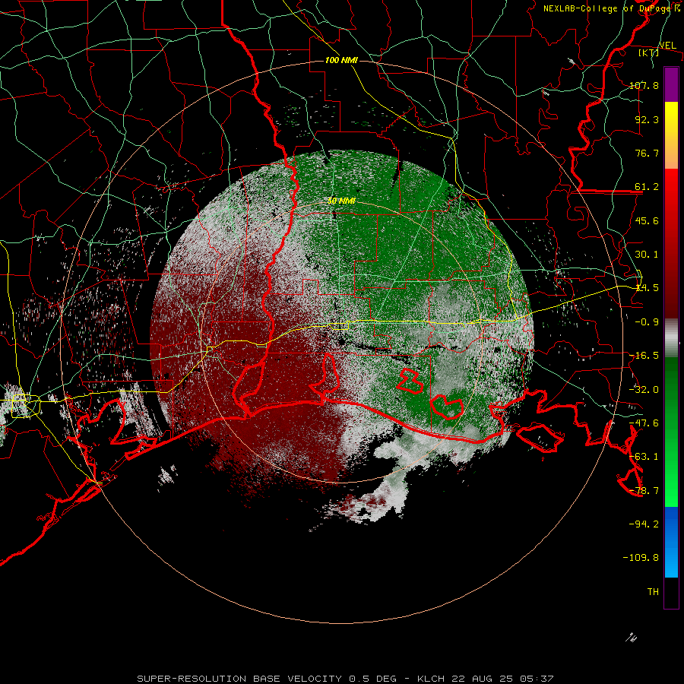Click the 14.5 legend value

click(x=647, y=287)
